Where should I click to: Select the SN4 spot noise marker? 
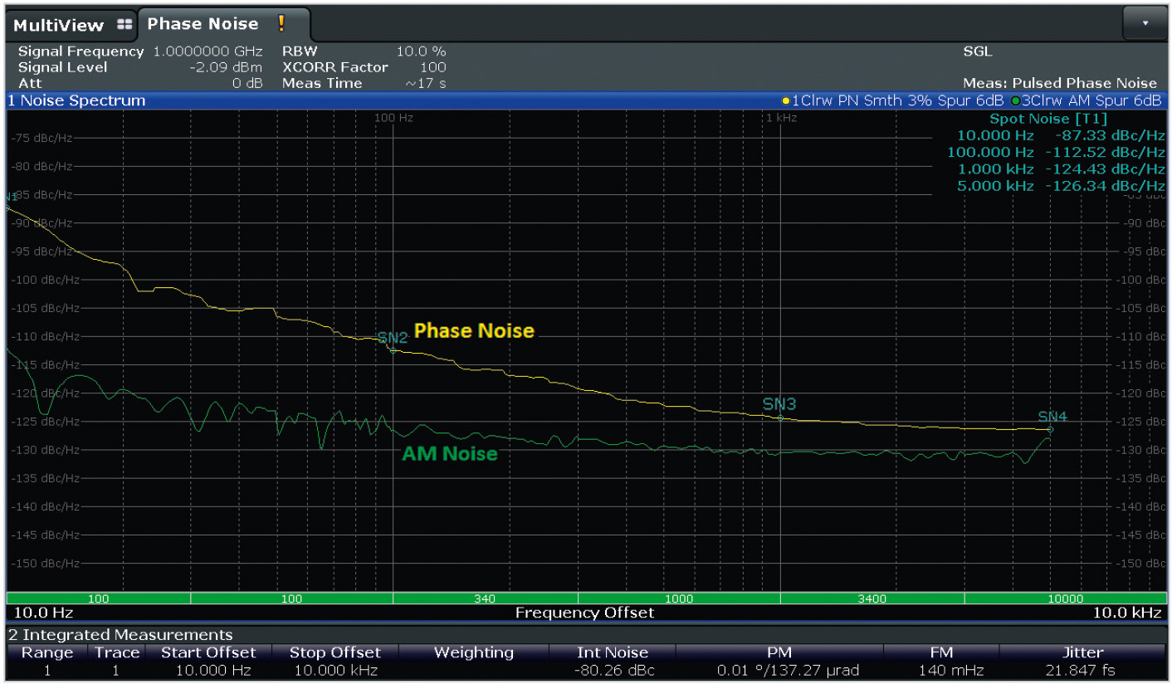(1052, 417)
